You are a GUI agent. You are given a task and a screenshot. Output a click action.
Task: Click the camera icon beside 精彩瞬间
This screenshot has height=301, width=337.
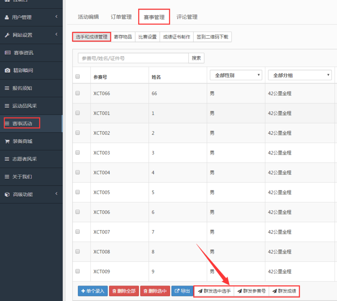(x=7, y=71)
